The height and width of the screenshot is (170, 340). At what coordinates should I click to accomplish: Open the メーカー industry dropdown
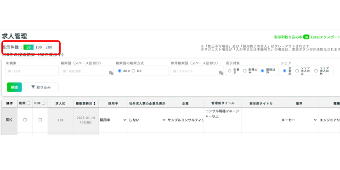299,120
